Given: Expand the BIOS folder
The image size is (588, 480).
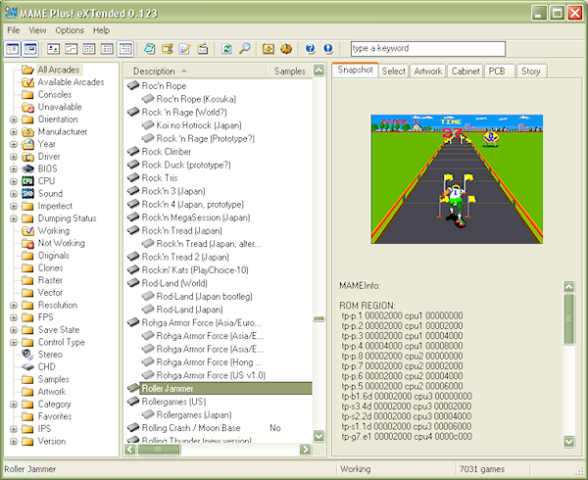Looking at the screenshot, I should coord(14,169).
